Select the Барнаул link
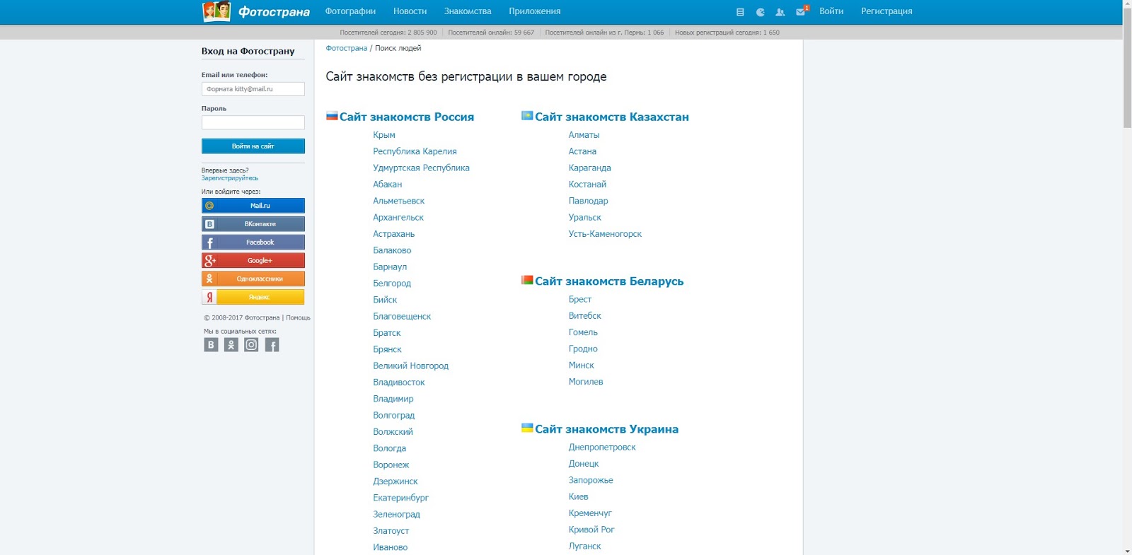Viewport: 1132px width, 555px height. coord(390,267)
